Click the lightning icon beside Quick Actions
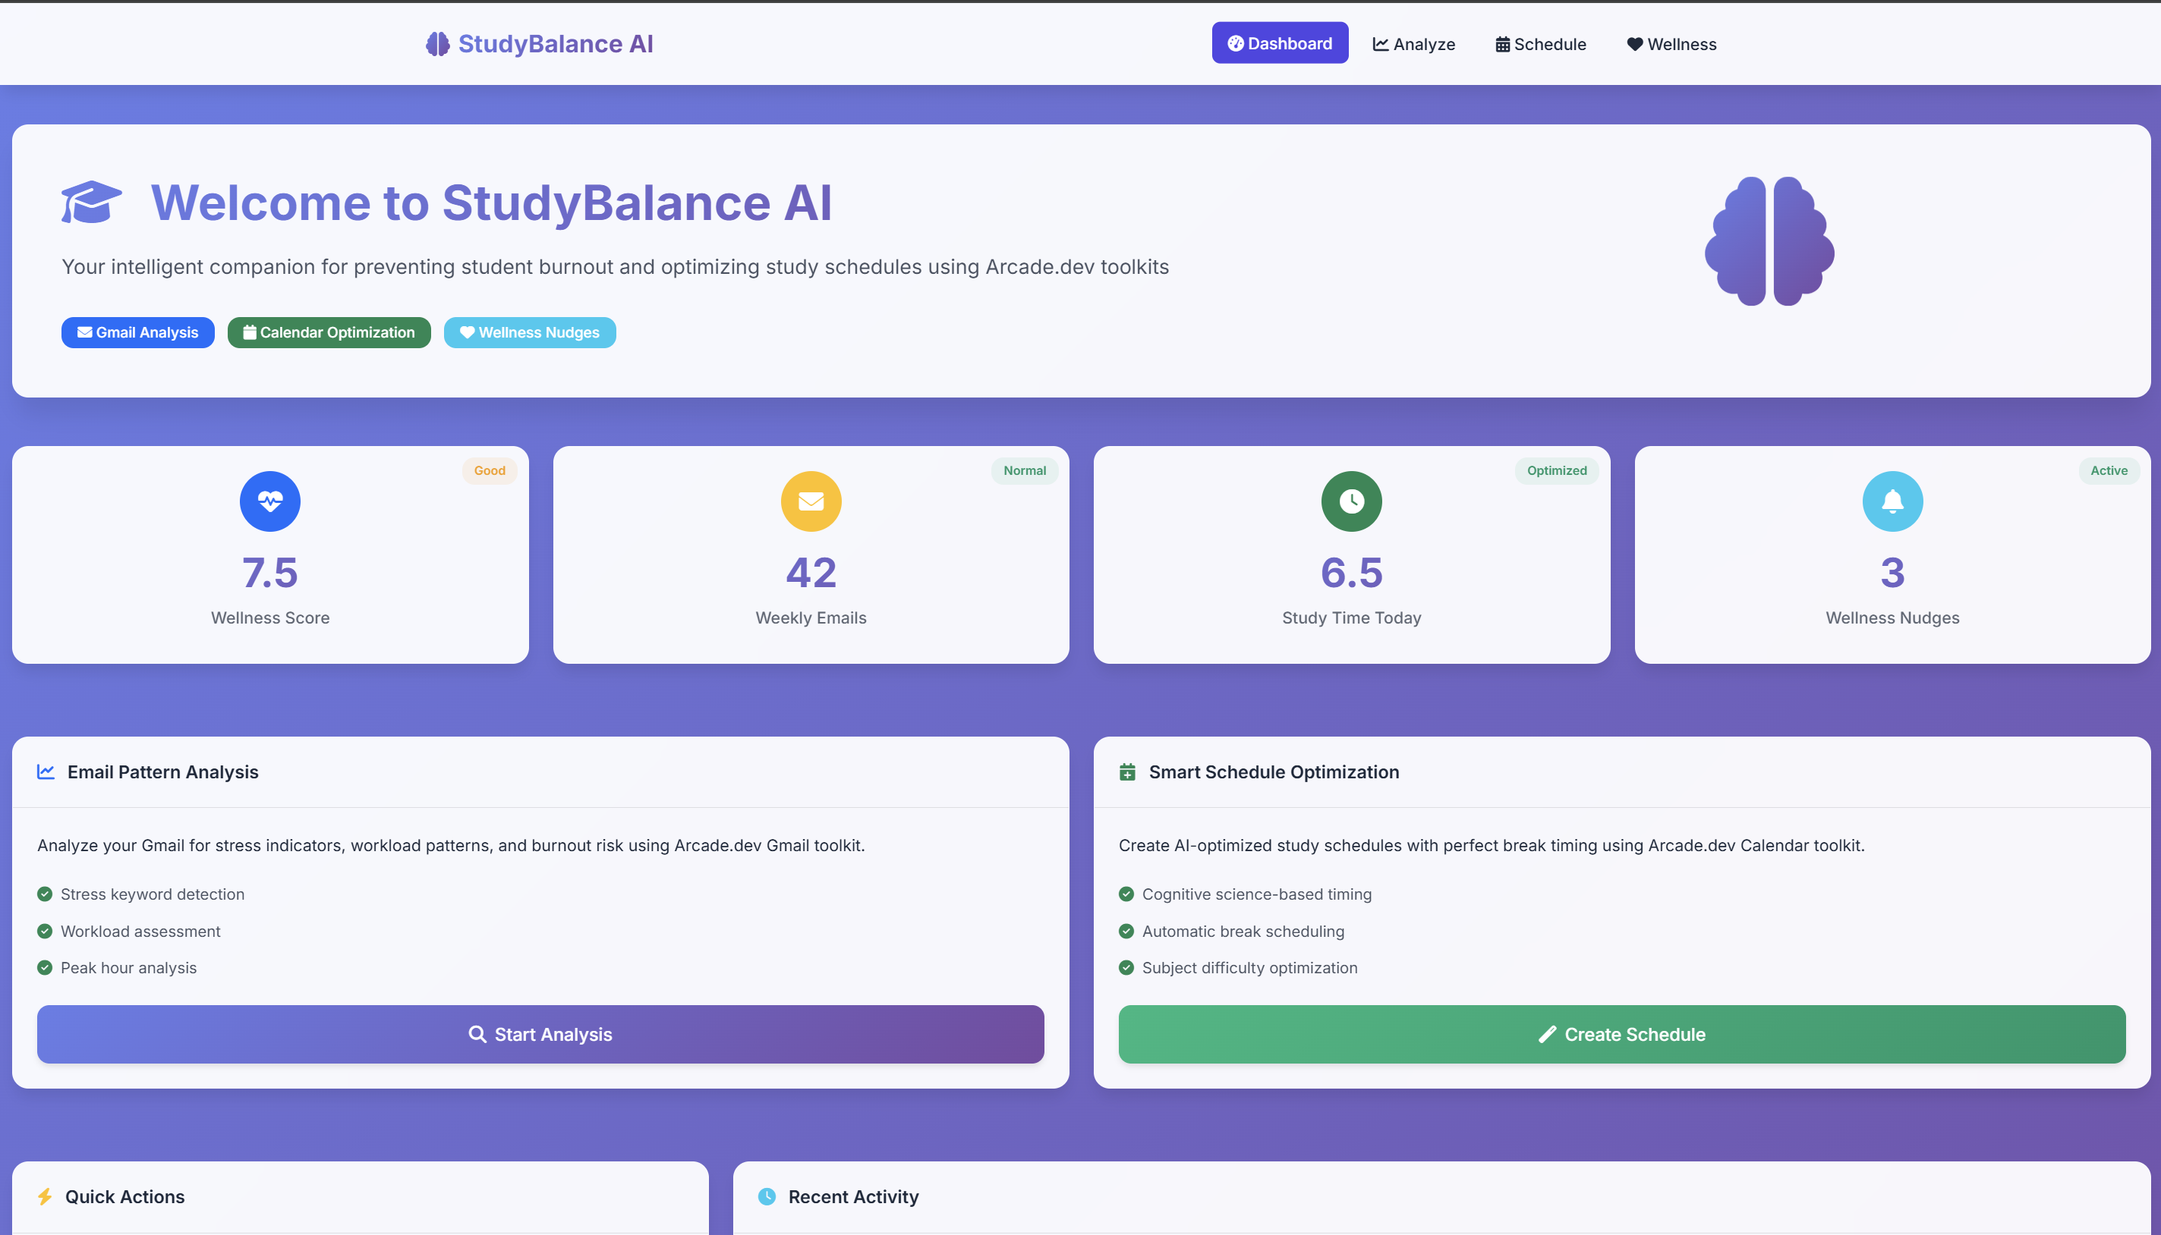Viewport: 2161px width, 1235px height. 46,1196
